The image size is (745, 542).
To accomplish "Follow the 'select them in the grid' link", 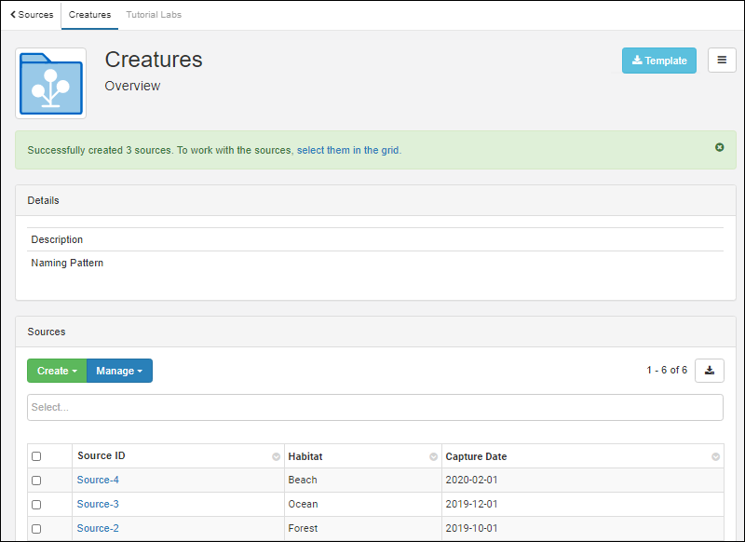I will (348, 150).
